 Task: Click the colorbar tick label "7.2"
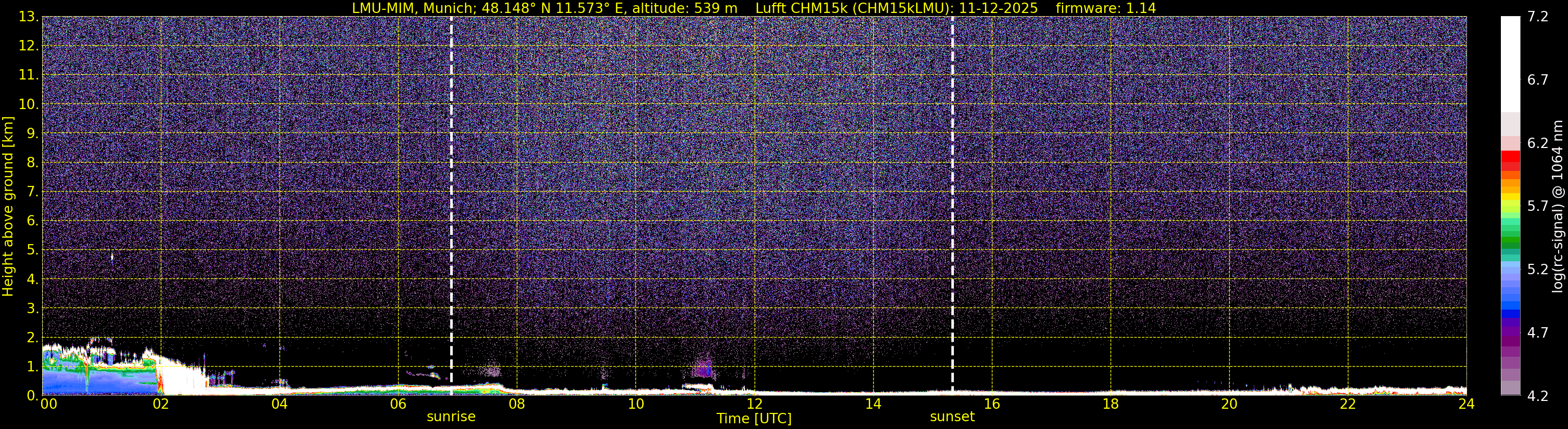tap(1538, 17)
